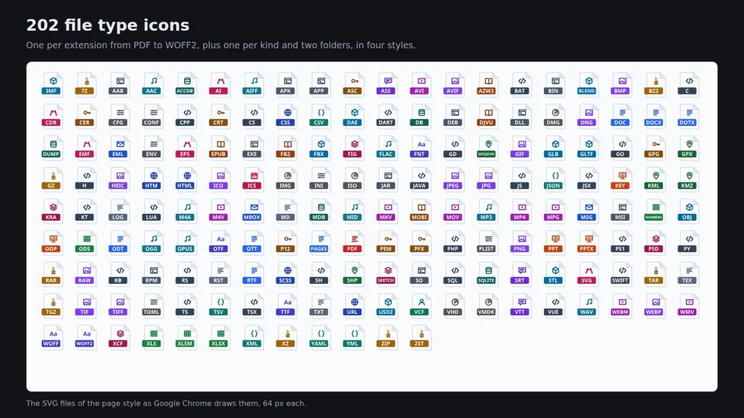Viewport: 744px width, 418px height.
Task: Select the KEY presentation icon
Action: [x=623, y=179]
